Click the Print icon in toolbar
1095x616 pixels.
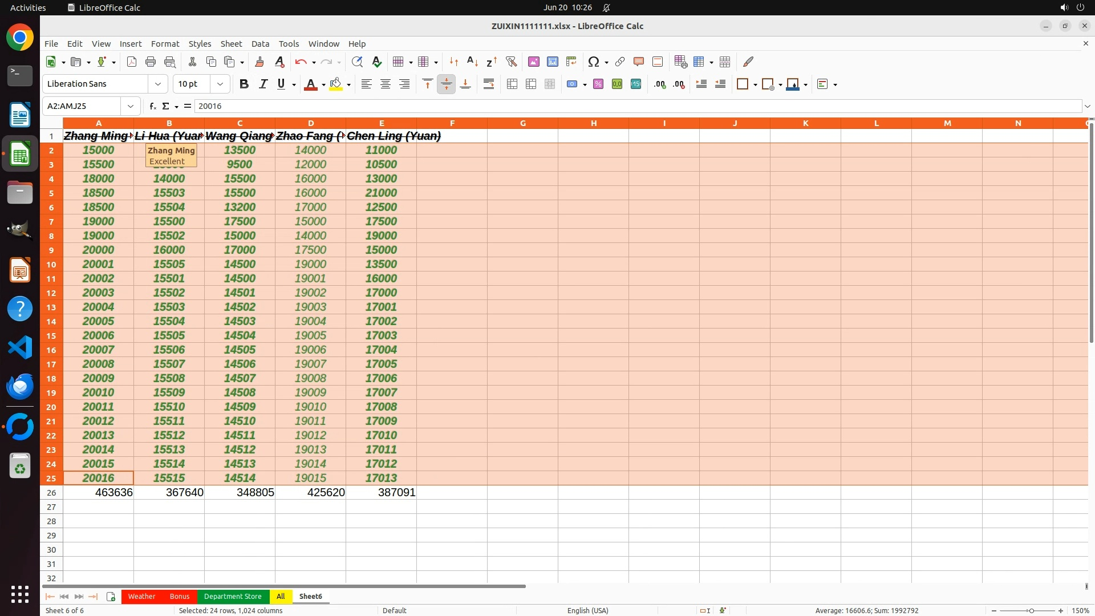point(151,62)
